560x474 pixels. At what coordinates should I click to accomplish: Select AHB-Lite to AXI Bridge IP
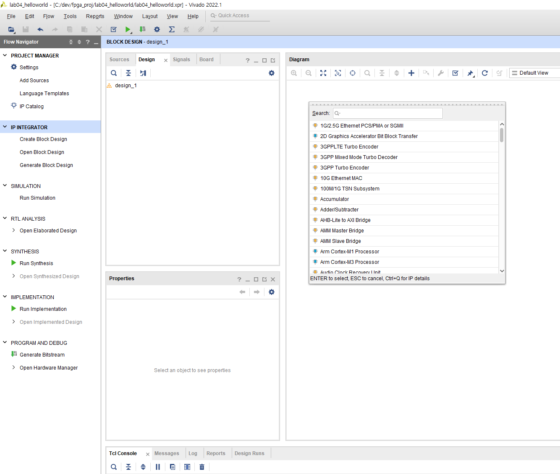pyautogui.click(x=404, y=220)
